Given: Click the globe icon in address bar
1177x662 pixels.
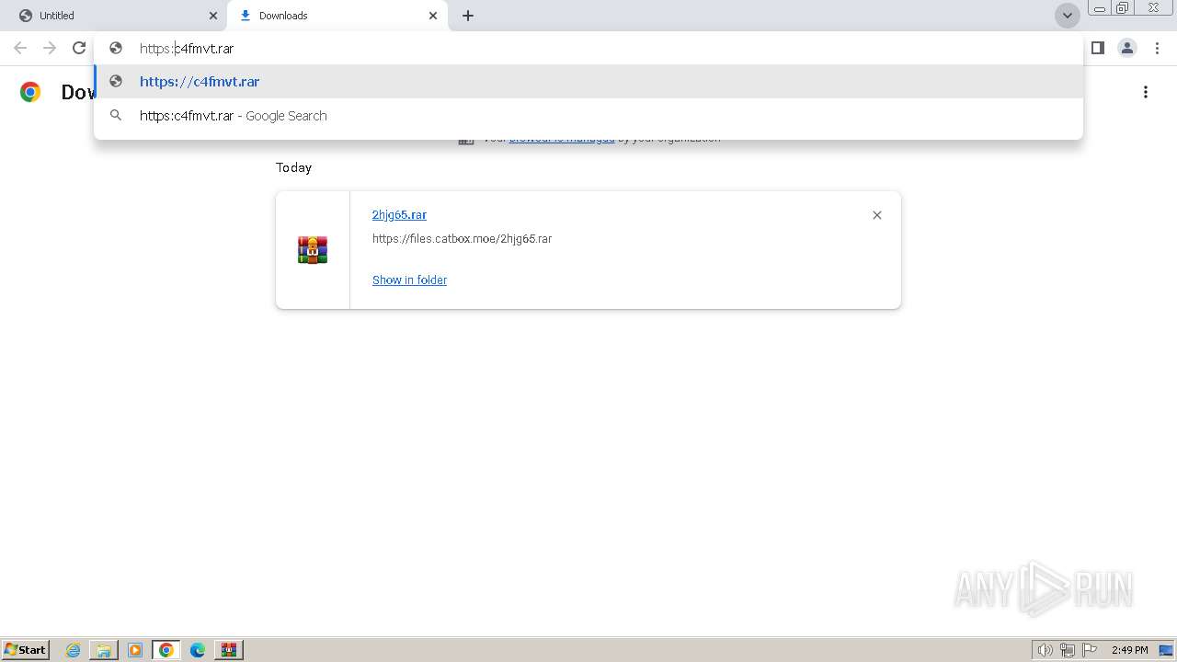Looking at the screenshot, I should click(116, 48).
